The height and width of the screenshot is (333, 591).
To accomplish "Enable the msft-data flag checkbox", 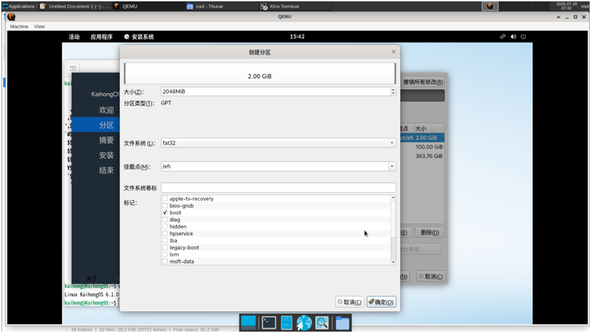I will [164, 261].
